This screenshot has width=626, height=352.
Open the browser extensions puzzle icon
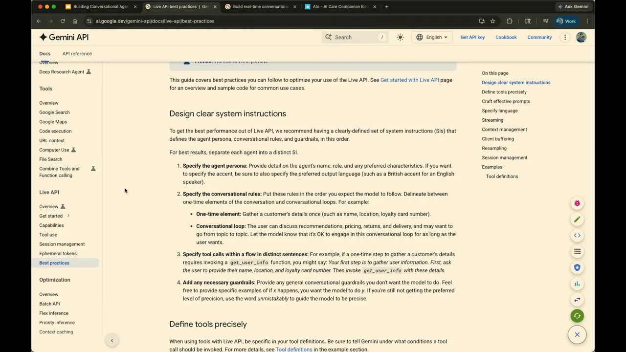pyautogui.click(x=510, y=21)
